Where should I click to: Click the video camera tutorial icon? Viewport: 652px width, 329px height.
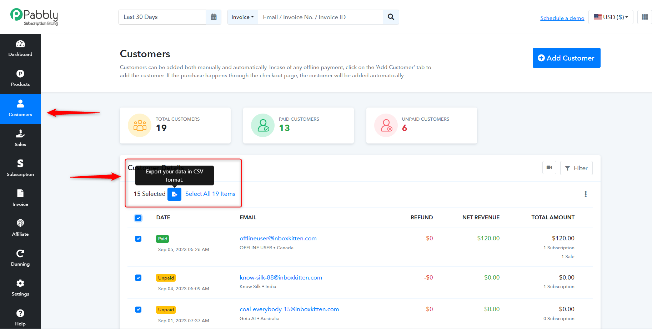pos(549,168)
